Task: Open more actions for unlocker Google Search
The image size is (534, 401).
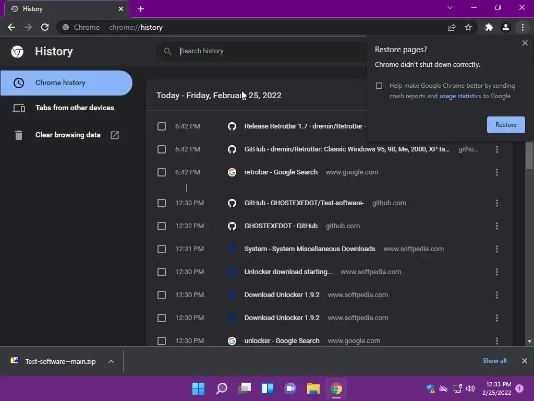Action: pyautogui.click(x=497, y=341)
